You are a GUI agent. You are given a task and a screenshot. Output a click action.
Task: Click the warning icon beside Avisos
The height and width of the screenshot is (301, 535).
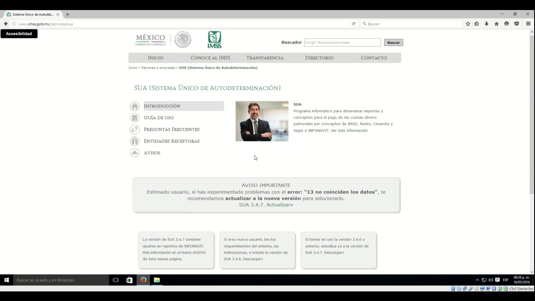click(x=135, y=153)
